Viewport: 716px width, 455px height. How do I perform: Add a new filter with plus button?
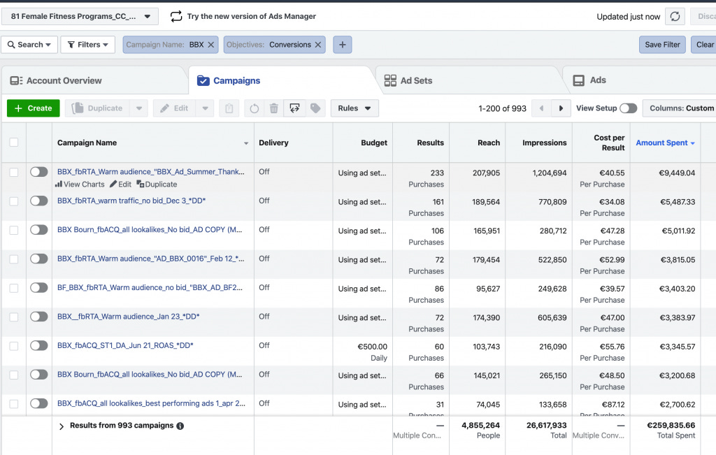tap(343, 45)
